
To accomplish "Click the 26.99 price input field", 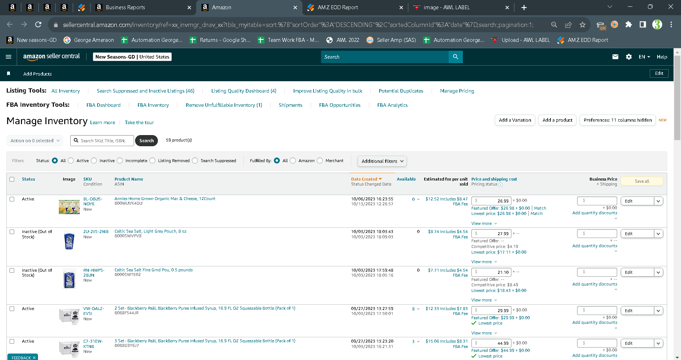I will (491, 201).
